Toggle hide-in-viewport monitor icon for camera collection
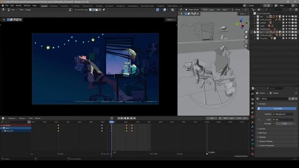This screenshot has height=168, width=299. [x=292, y=23]
